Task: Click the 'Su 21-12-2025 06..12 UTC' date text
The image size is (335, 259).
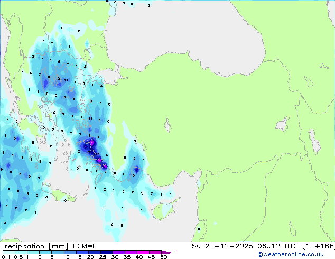Action: pos(245,246)
